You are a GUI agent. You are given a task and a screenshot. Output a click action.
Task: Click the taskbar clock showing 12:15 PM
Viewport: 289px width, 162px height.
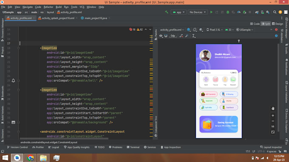(x=279, y=158)
